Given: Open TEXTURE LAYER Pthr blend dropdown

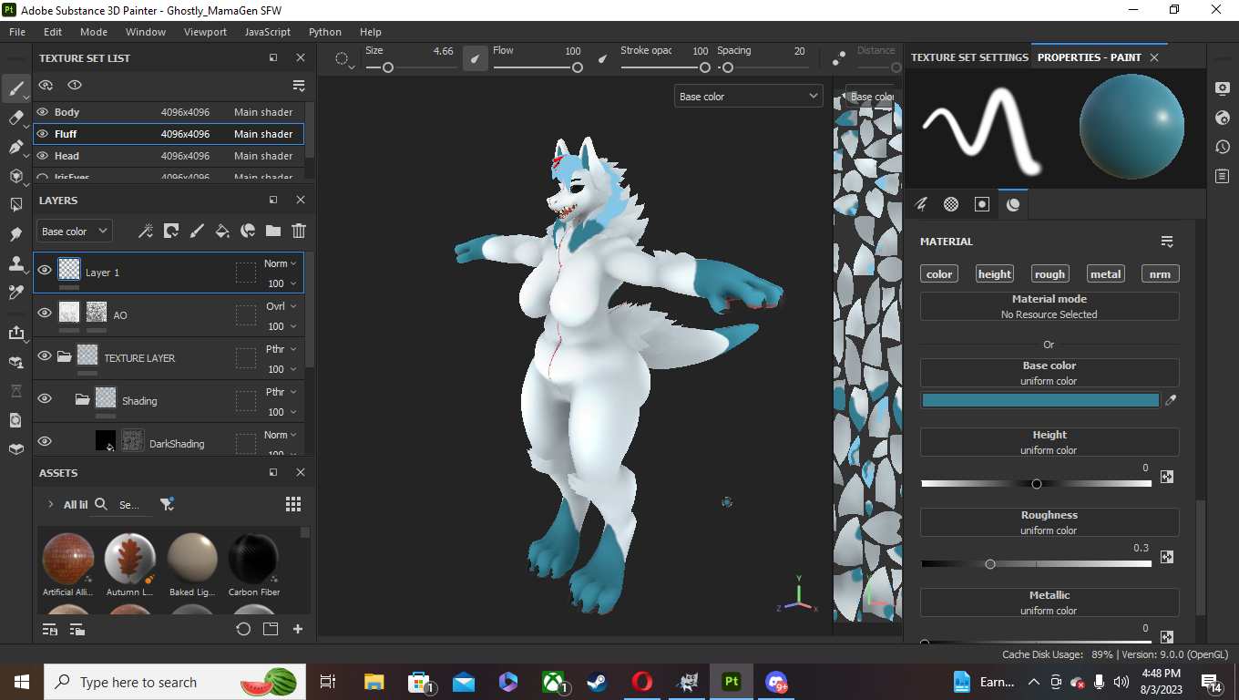Looking at the screenshot, I should click(x=281, y=349).
